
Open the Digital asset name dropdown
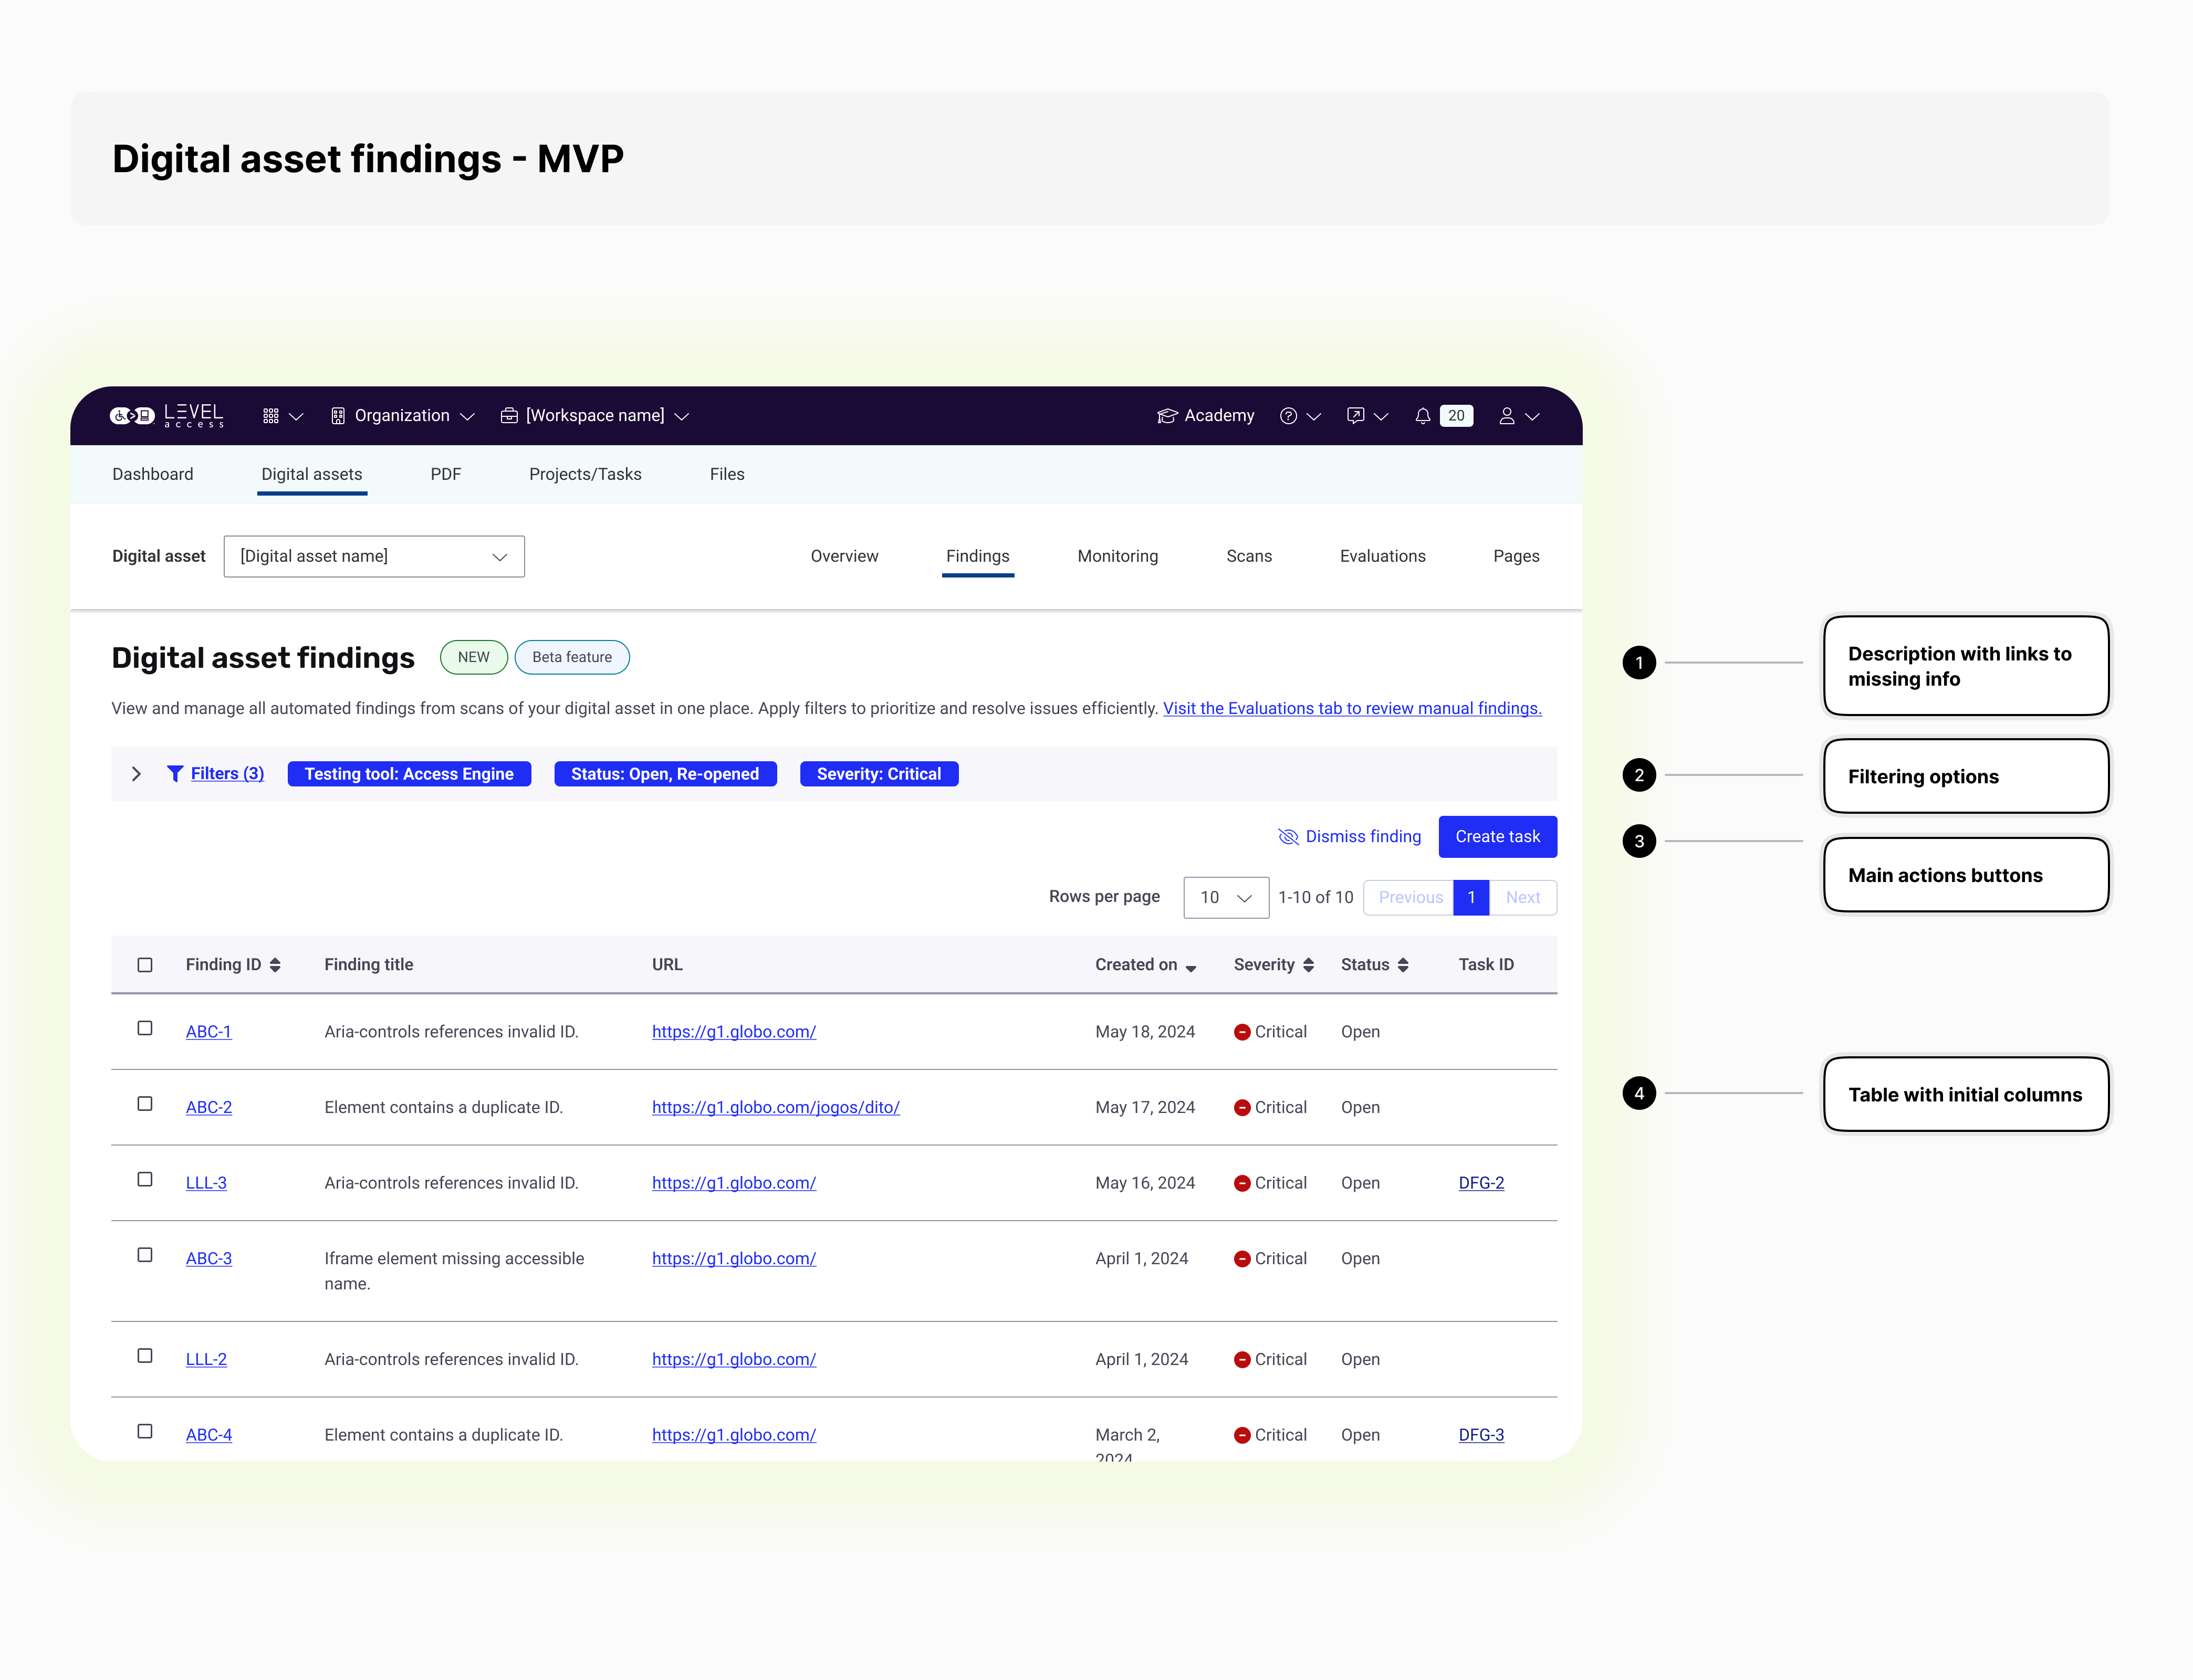pyautogui.click(x=374, y=556)
